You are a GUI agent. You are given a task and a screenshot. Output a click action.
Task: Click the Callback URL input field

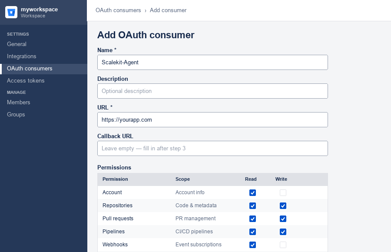212,148
